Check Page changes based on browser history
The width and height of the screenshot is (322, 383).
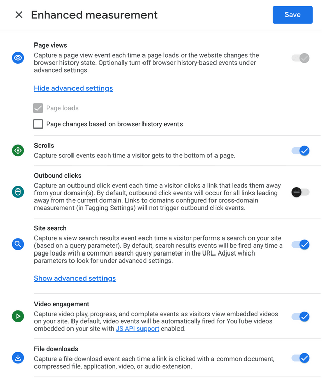[x=38, y=124]
